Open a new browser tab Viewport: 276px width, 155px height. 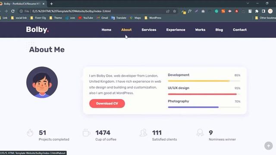(51, 4)
